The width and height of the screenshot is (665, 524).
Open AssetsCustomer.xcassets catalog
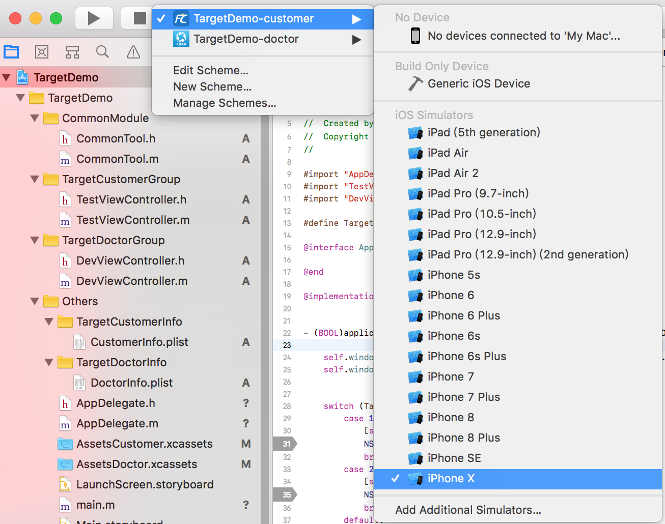click(145, 444)
